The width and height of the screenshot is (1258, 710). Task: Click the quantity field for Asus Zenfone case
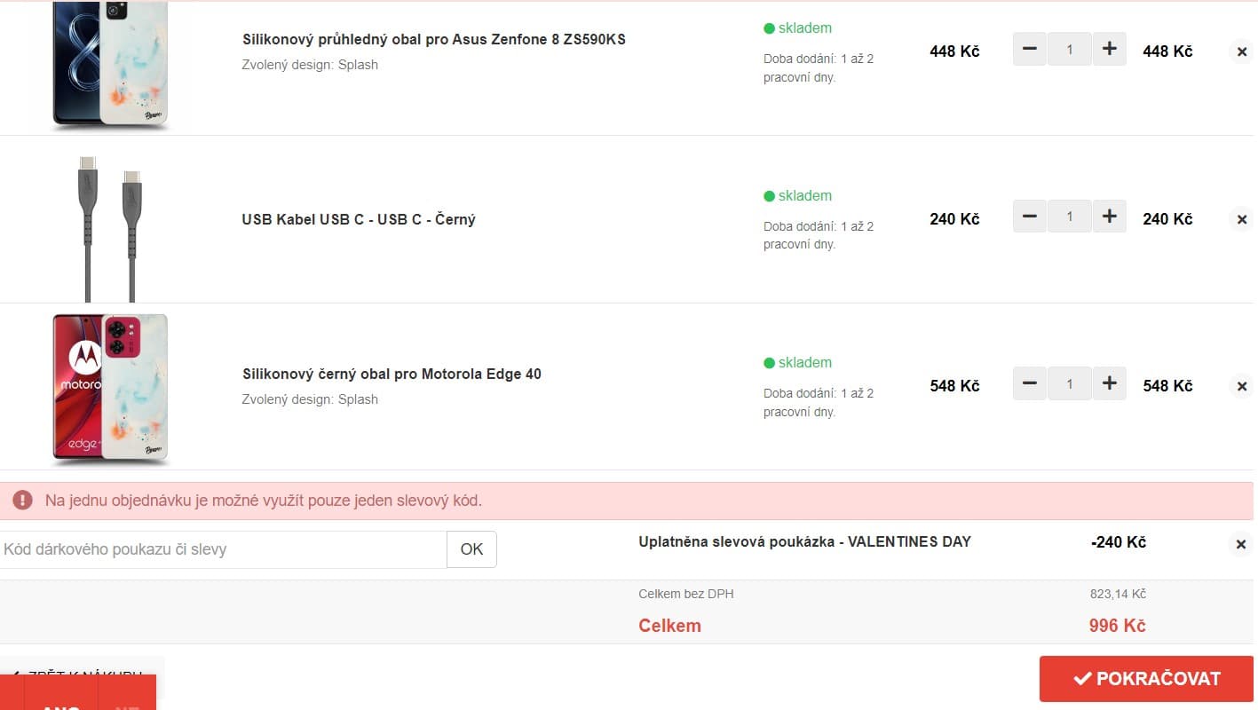tap(1069, 49)
